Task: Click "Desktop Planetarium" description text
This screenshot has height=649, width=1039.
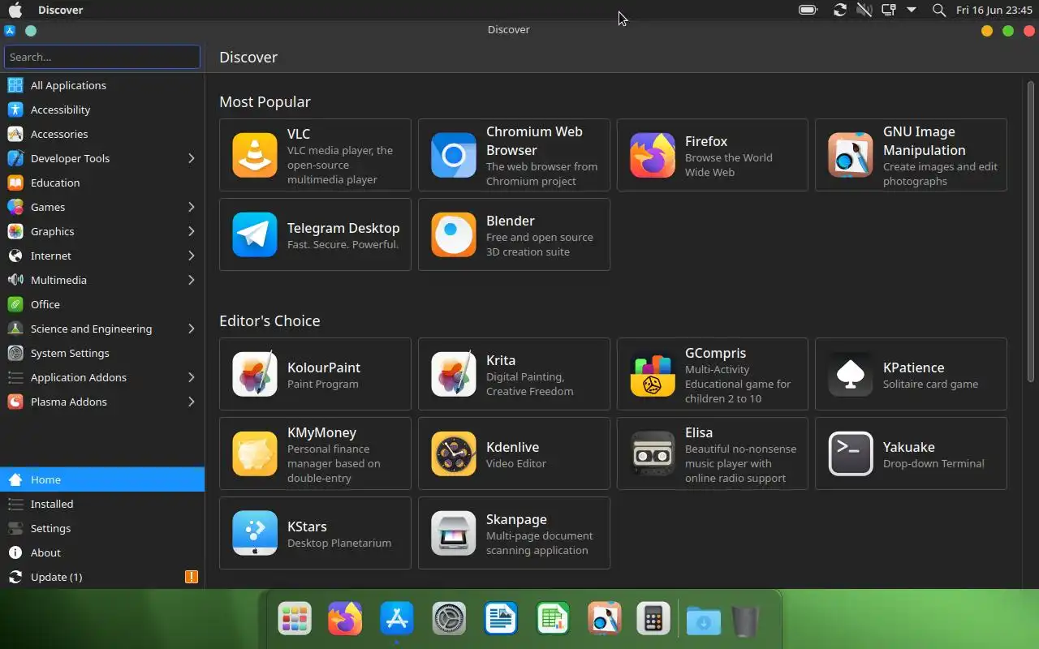Action: pos(339,543)
